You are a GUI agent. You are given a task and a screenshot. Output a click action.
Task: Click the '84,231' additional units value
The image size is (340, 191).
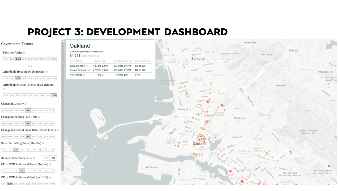click(x=75, y=56)
